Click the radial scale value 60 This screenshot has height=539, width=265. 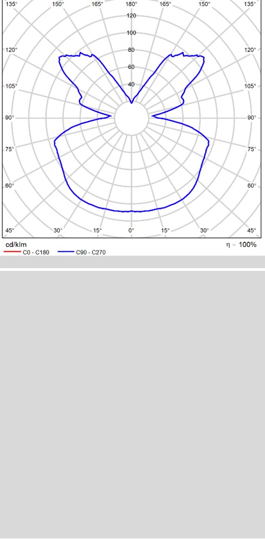coord(131,67)
